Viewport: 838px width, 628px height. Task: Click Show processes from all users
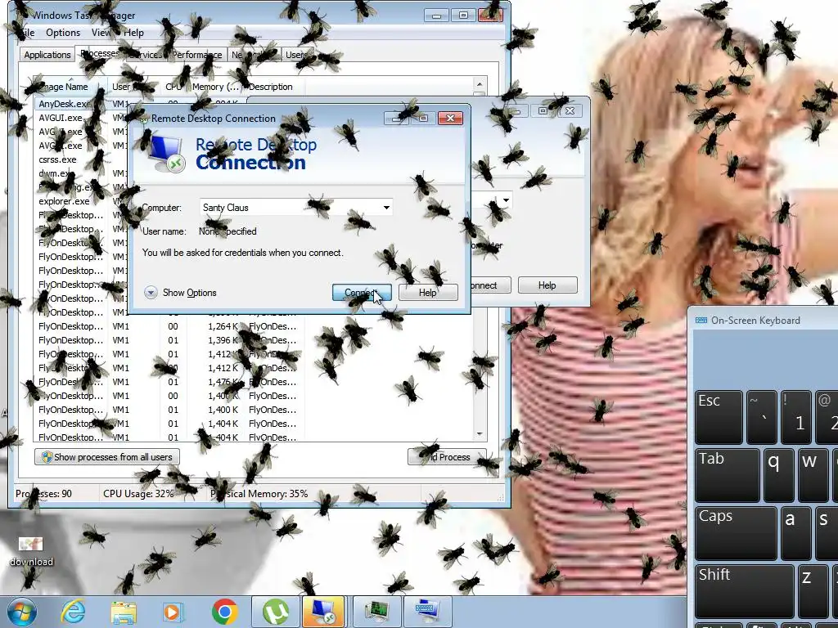tap(107, 457)
